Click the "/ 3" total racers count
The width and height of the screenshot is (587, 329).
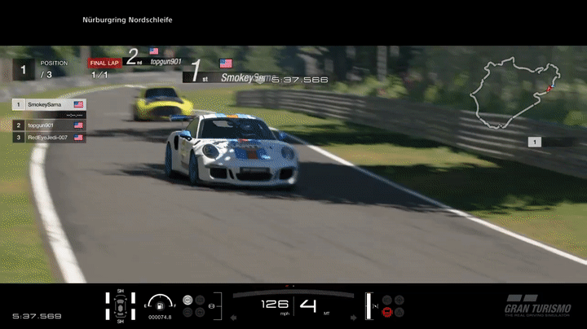pyautogui.click(x=46, y=75)
